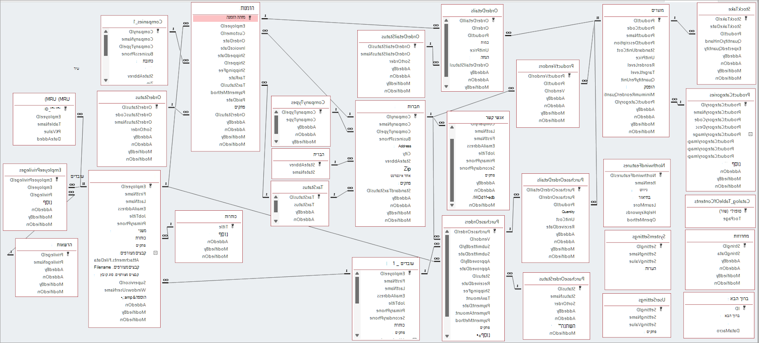Select the SupervisorID field in עובדים table
Viewport: 759px width, 343px height.
pos(132,283)
